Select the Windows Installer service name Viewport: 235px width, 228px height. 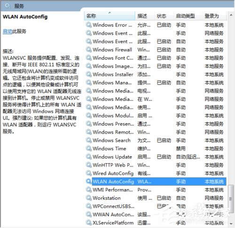point(113,74)
